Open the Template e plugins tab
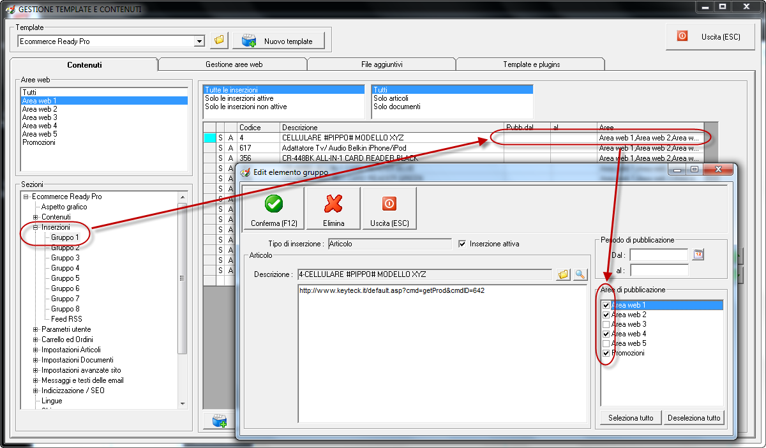 (x=530, y=64)
